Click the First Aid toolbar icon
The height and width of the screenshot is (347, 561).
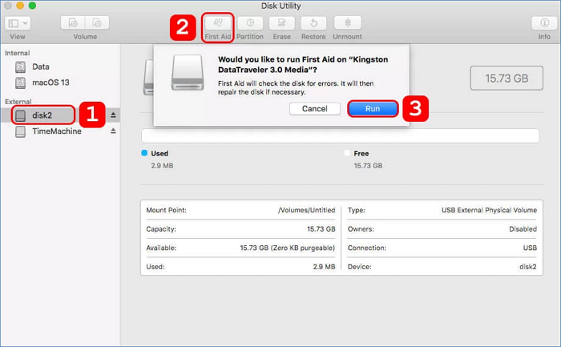(x=218, y=24)
